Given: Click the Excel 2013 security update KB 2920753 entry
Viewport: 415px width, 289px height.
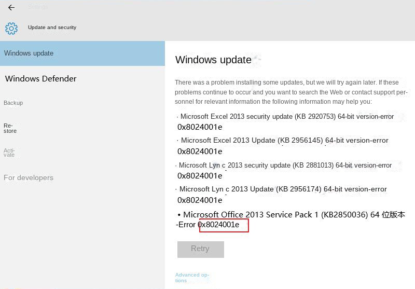Looking at the screenshot, I should click(x=285, y=117).
